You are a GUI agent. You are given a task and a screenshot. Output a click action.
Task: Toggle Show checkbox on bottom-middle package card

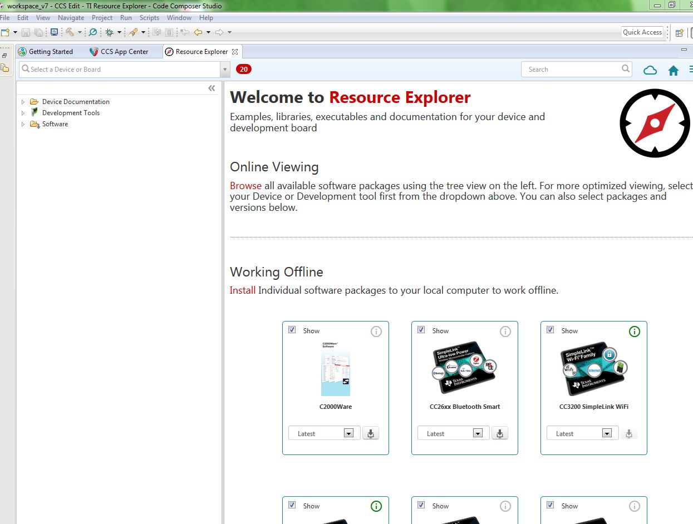point(421,505)
